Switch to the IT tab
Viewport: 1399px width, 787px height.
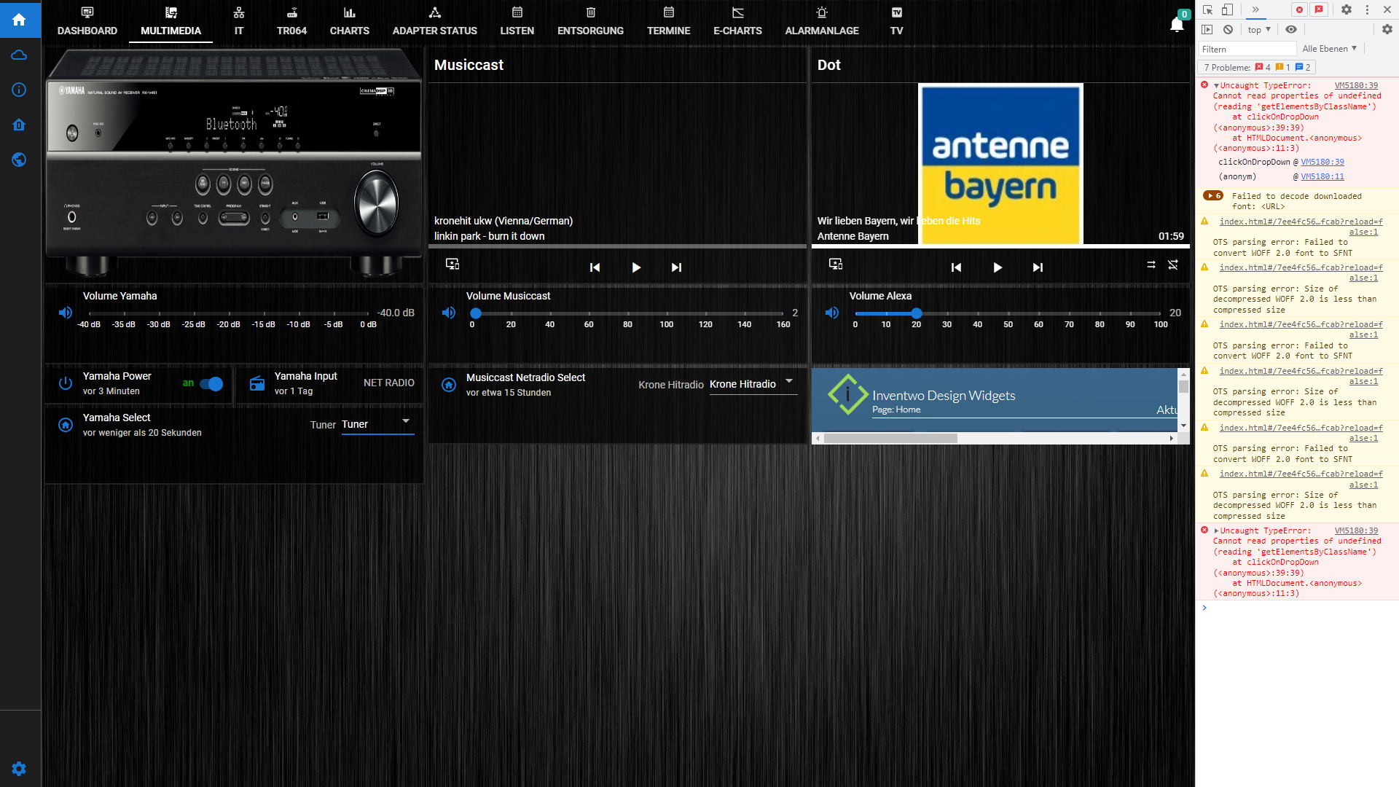239,22
